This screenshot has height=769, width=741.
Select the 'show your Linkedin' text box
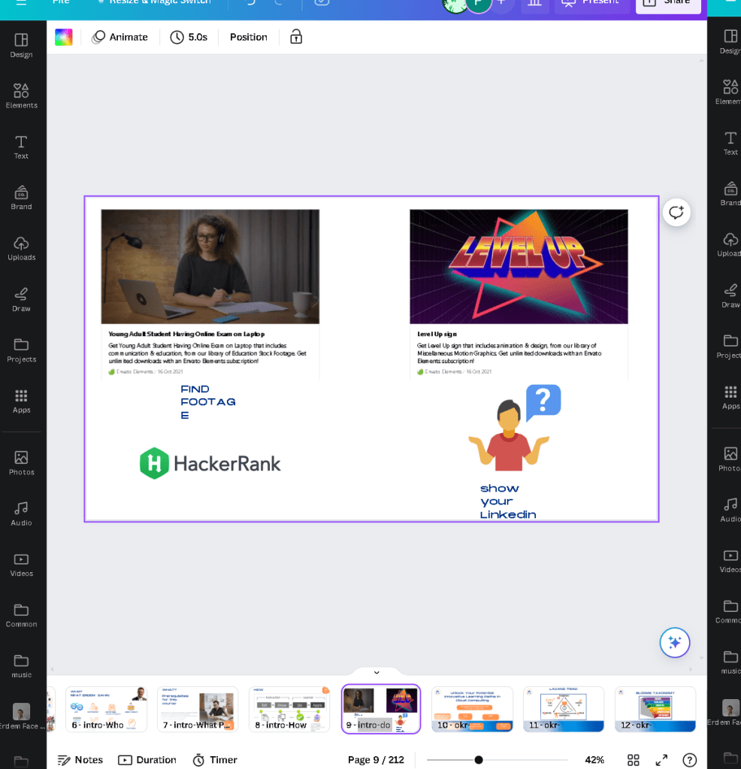click(x=507, y=501)
